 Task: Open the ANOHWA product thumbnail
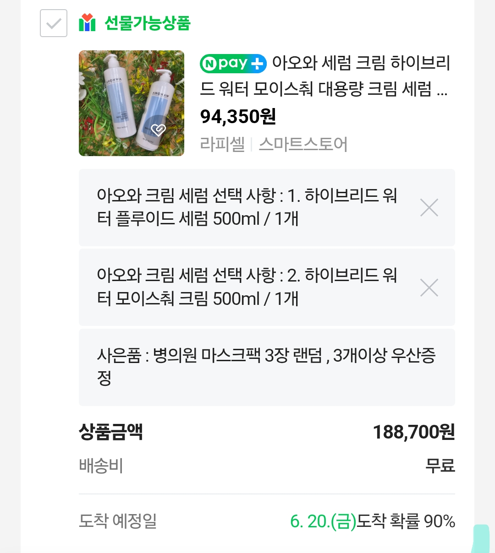[x=132, y=103]
